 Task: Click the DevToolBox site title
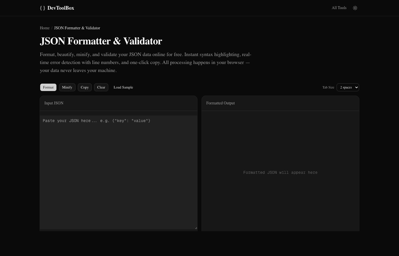coord(61,8)
